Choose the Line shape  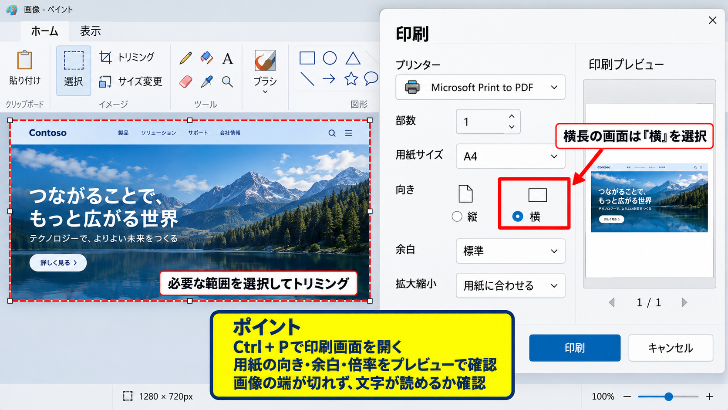point(307,79)
